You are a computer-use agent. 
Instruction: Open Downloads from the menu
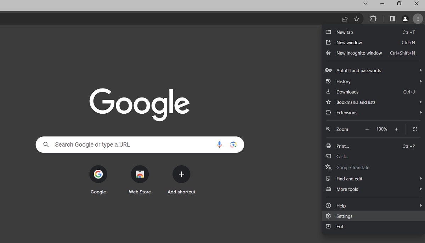click(347, 92)
